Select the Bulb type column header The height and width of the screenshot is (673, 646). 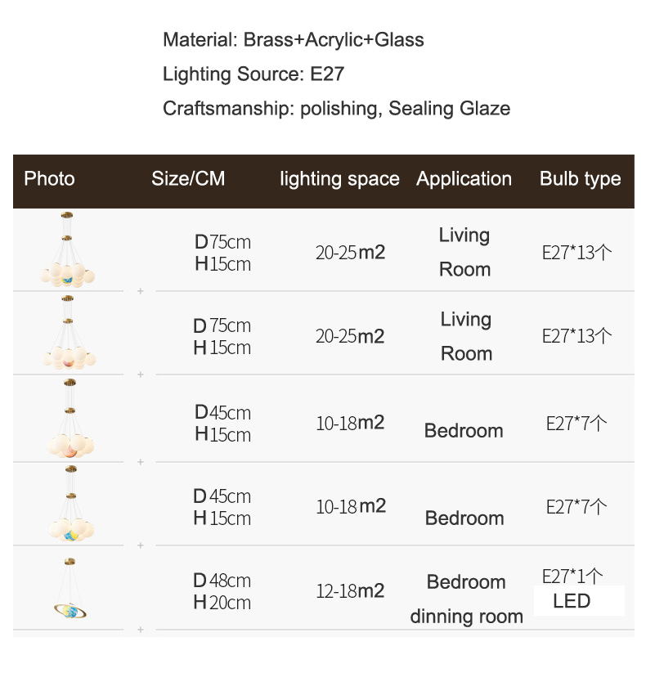581,179
